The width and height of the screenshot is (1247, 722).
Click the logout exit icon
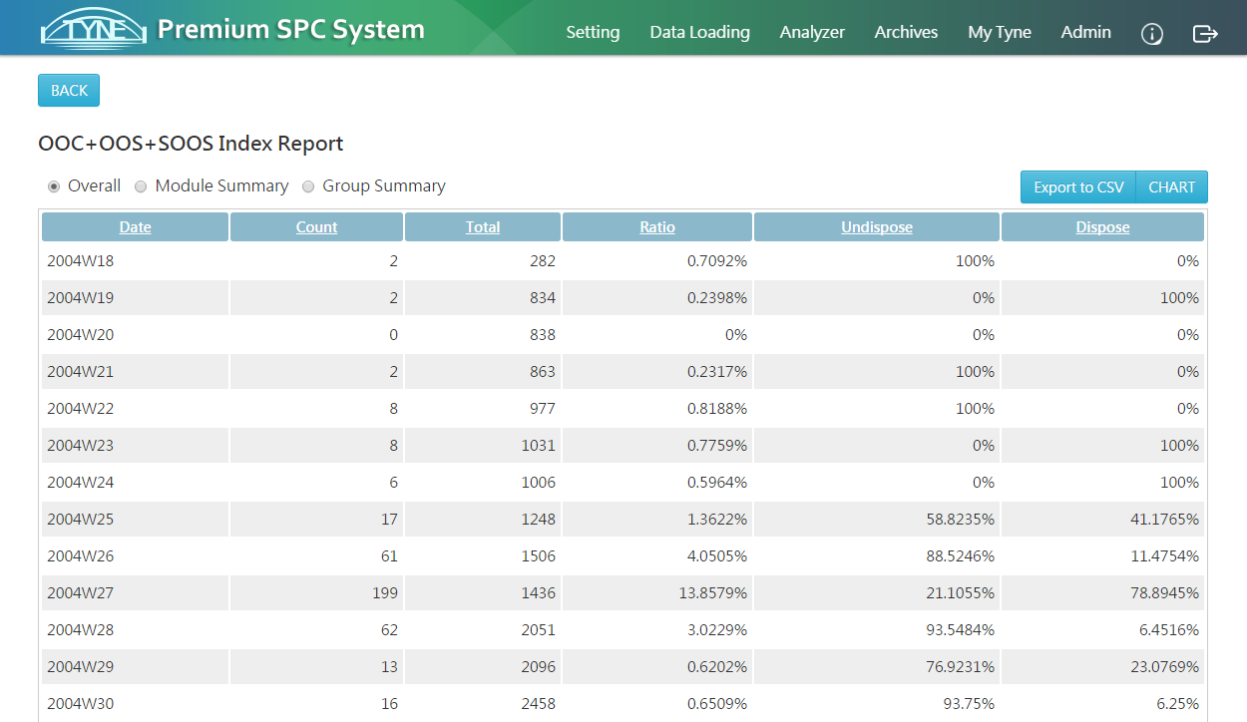pyautogui.click(x=1205, y=34)
